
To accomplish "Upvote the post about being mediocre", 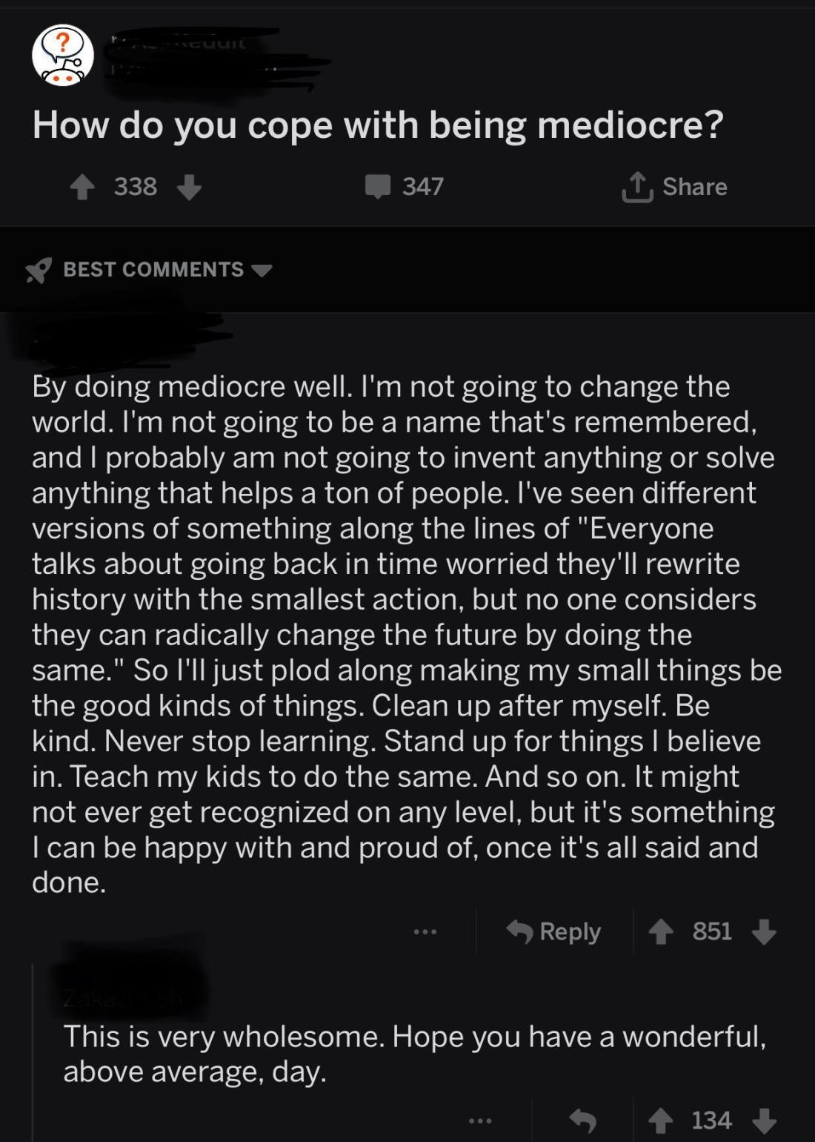I will pyautogui.click(x=82, y=187).
